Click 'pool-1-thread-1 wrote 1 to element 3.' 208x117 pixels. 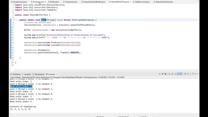(x=32, y=89)
